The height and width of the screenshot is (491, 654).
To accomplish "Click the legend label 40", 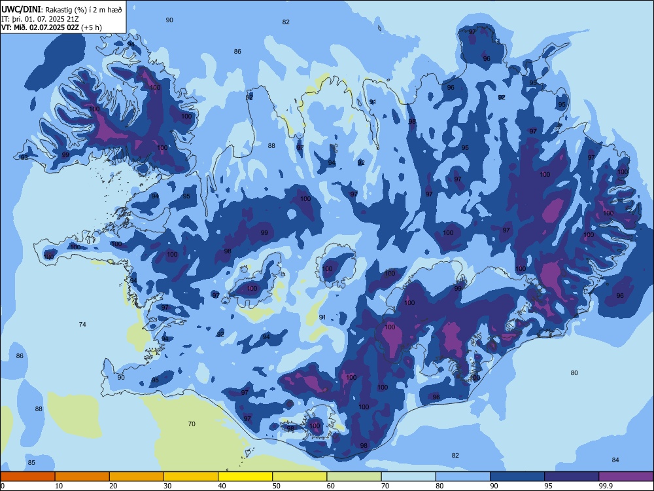I will (222, 486).
